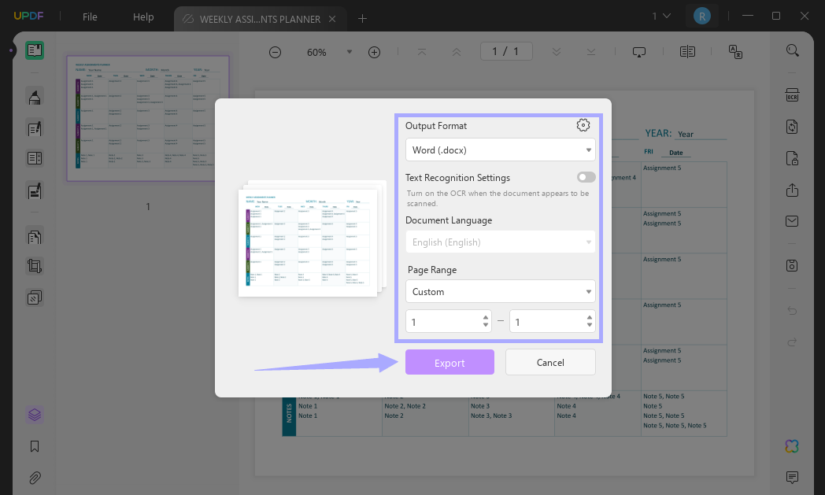Viewport: 825px width, 495px height.
Task: Open the zoom level dropdown showing 60%
Action: pyautogui.click(x=349, y=52)
